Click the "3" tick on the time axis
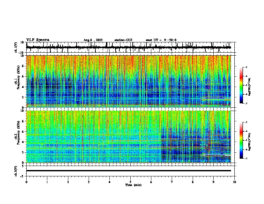Screen dimensions: 264x204 tap(89, 182)
